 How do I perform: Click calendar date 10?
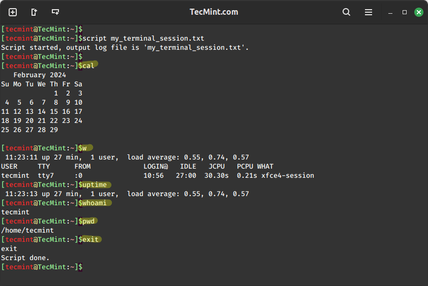tap(78, 102)
